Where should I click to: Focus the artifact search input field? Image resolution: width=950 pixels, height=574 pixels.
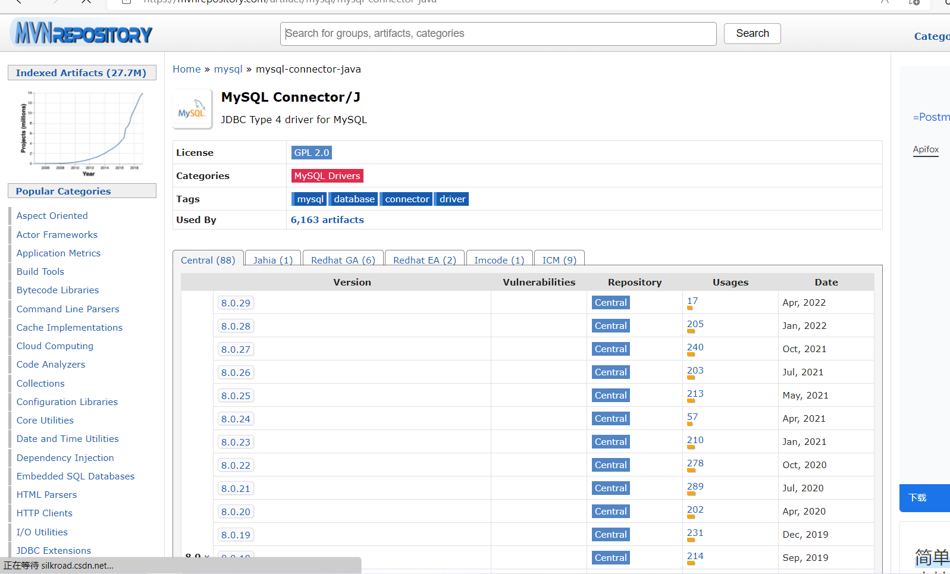pos(498,34)
